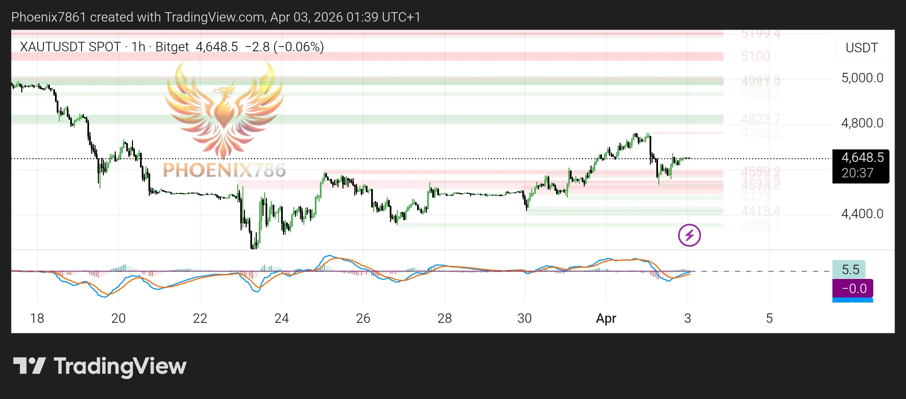Click the PHOENIX786 watermark text
Screen dimensions: 906x399
pyautogui.click(x=224, y=170)
